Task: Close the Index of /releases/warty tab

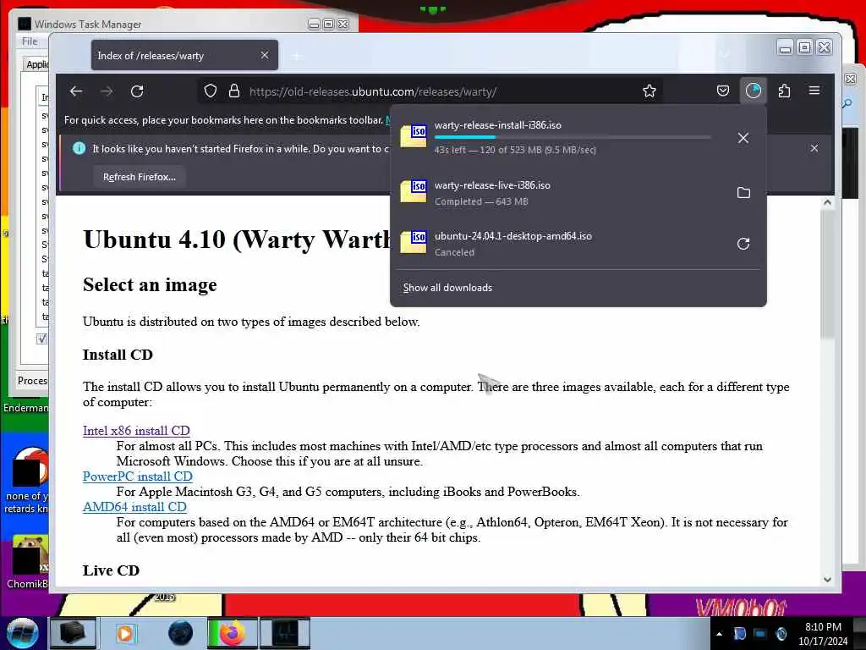Action: coord(265,55)
